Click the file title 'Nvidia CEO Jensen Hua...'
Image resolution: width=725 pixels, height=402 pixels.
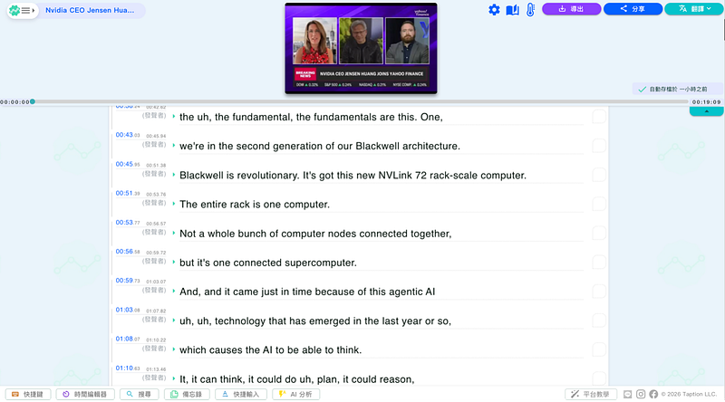(x=90, y=10)
